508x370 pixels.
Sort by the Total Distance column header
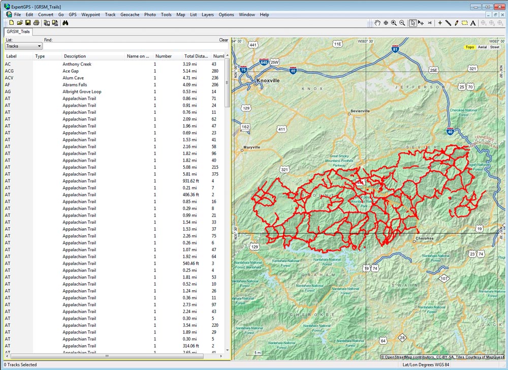point(196,56)
